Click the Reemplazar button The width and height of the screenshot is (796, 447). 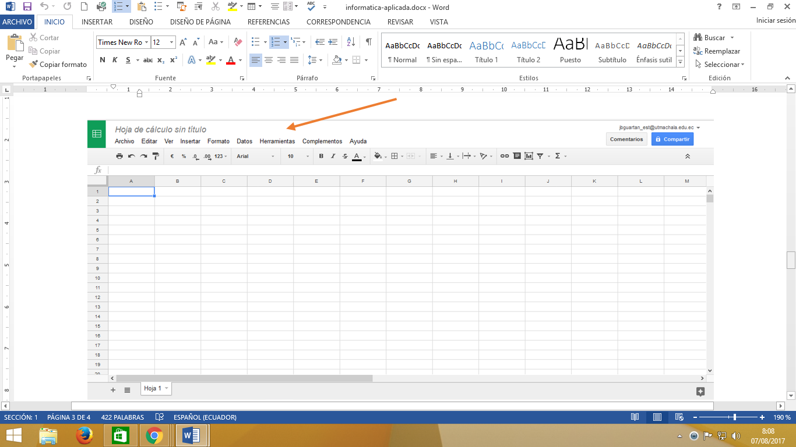click(x=717, y=51)
